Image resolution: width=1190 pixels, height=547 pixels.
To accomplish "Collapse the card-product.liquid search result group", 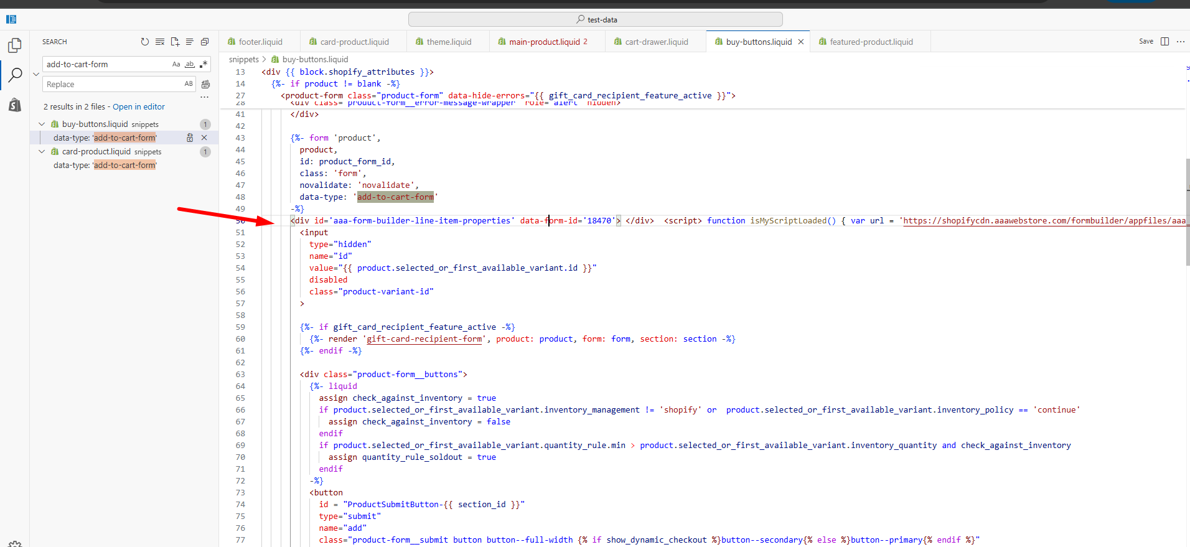I will (42, 152).
